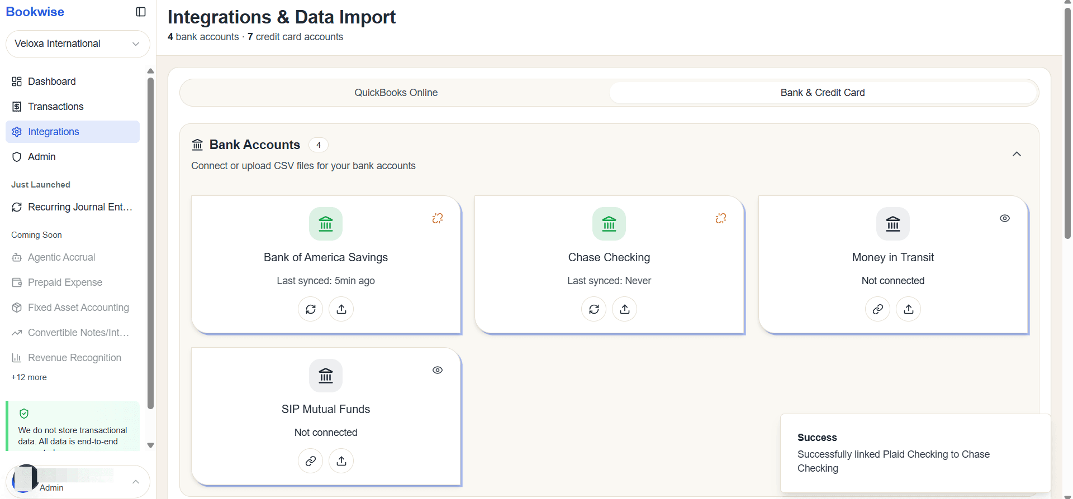Click the Bank Accounts count badge 4

pyautogui.click(x=319, y=145)
